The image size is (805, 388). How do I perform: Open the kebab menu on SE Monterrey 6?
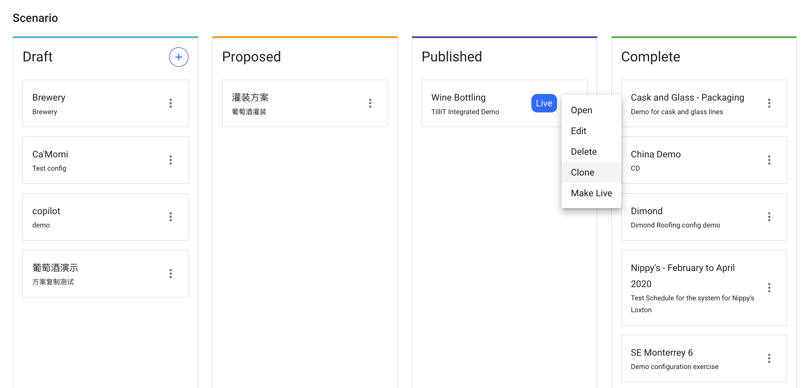[769, 359]
